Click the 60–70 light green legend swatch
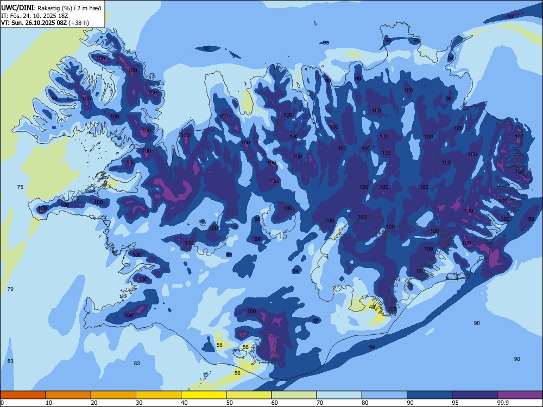Image resolution: width=543 pixels, height=407 pixels. point(294,395)
